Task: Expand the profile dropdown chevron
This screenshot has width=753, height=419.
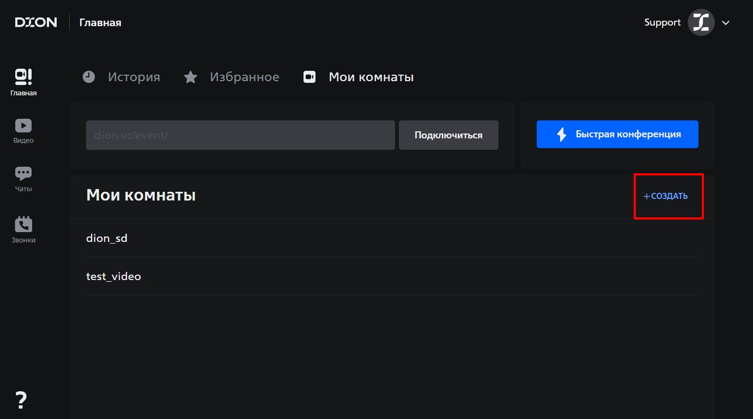Action: pos(725,23)
